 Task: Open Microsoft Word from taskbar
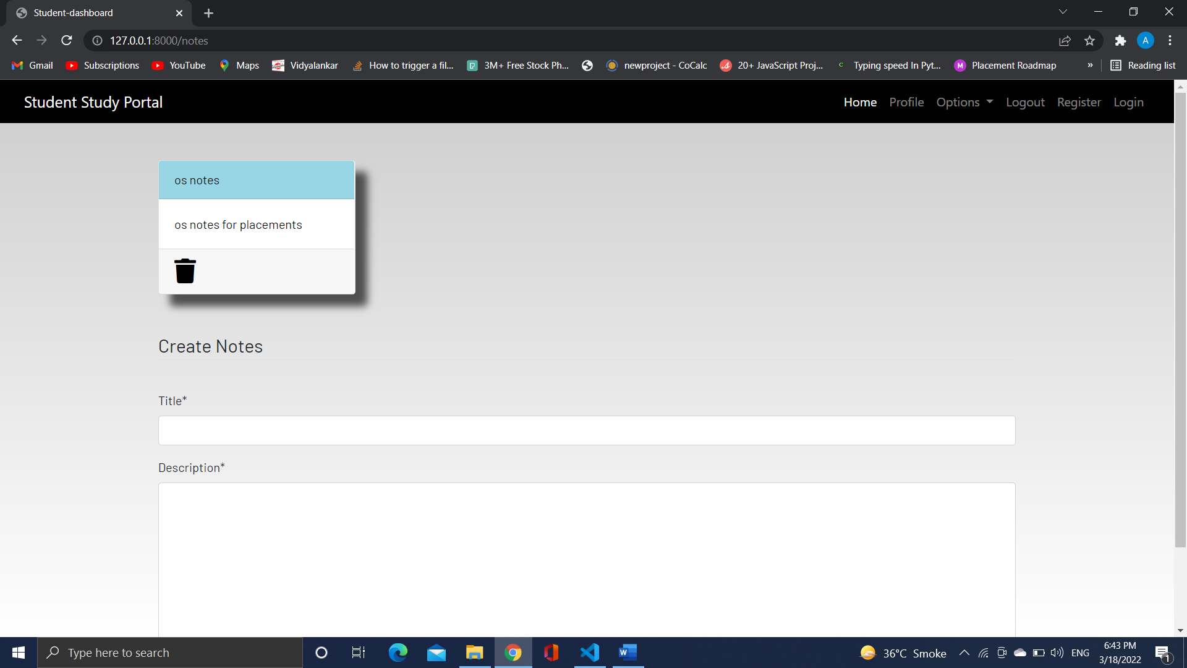point(628,653)
